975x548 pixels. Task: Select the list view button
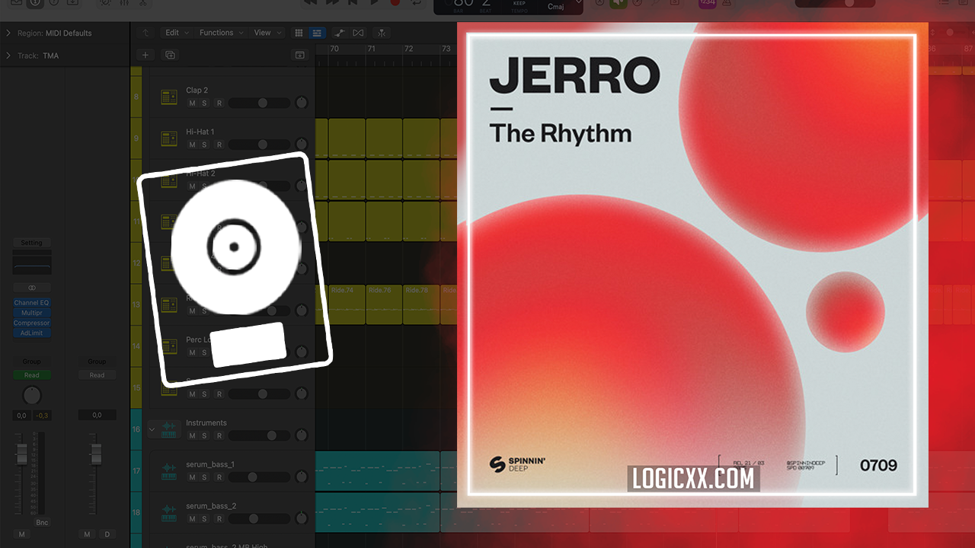(317, 33)
